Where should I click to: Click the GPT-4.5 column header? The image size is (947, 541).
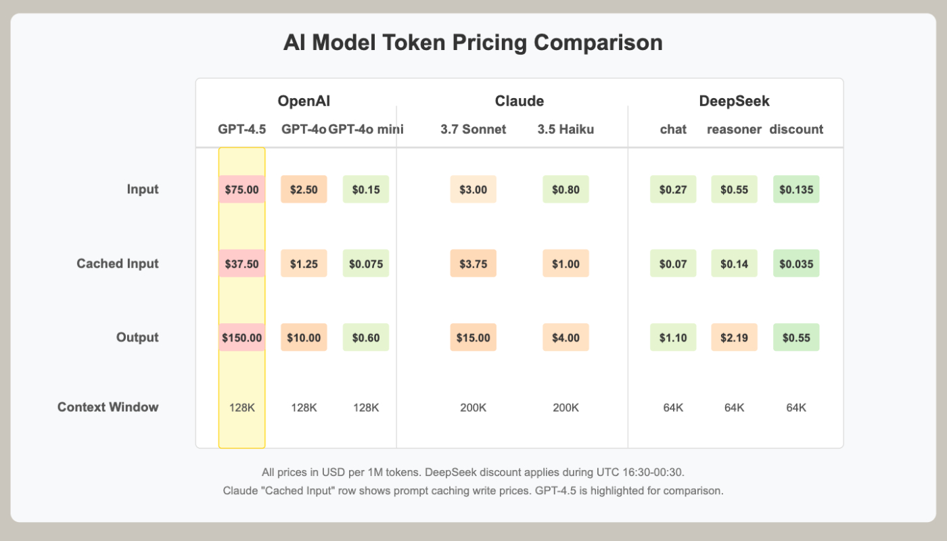click(x=241, y=129)
